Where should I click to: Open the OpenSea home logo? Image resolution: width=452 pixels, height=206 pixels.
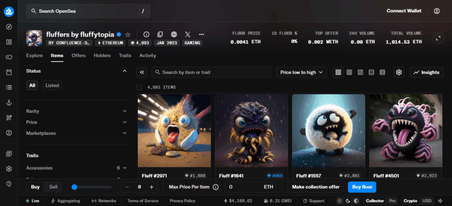point(9,11)
